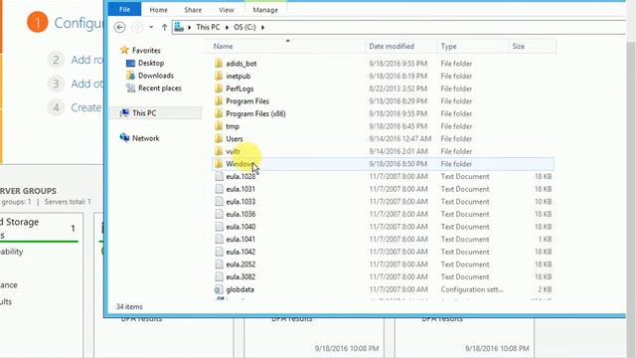This screenshot has width=636, height=358.
Task: Select the Program Files (x86) folder icon
Action: coord(219,113)
